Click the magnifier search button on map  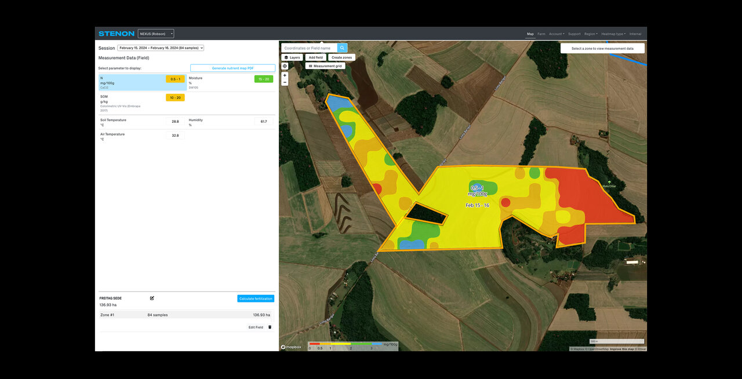(342, 48)
